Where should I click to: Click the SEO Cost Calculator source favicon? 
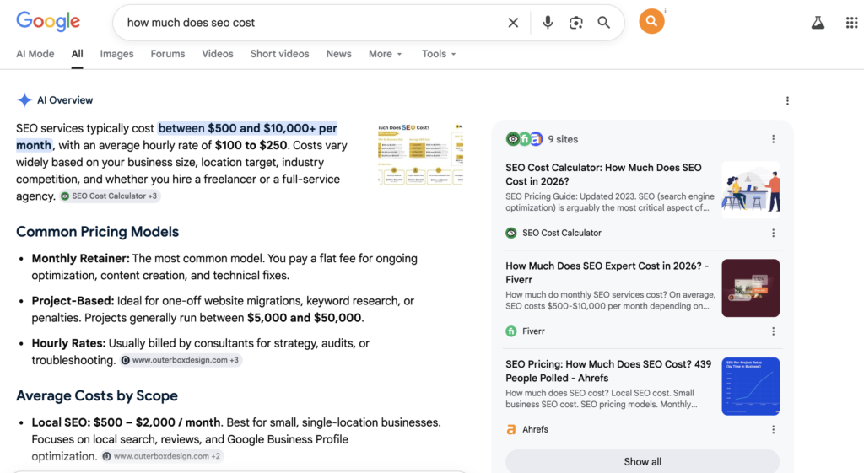[511, 233]
